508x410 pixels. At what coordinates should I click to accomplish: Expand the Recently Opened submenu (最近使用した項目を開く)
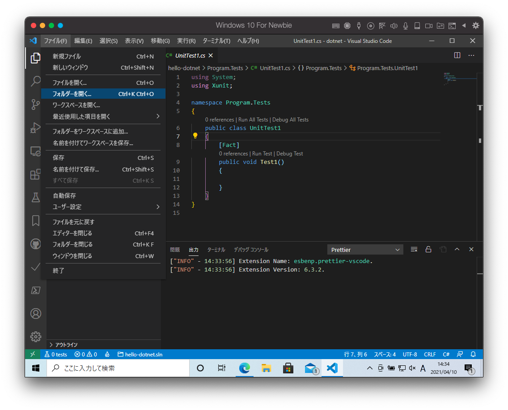[x=103, y=117]
